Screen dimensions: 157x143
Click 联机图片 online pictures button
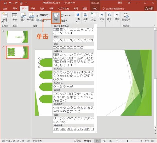[x=31, y=17]
